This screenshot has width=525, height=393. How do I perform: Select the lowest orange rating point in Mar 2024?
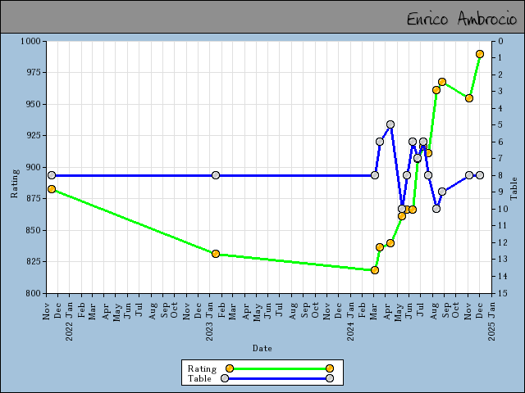pos(375,270)
